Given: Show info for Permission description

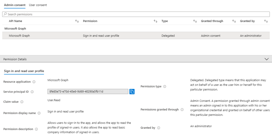Looking at the screenshot, I should pos(36,129).
